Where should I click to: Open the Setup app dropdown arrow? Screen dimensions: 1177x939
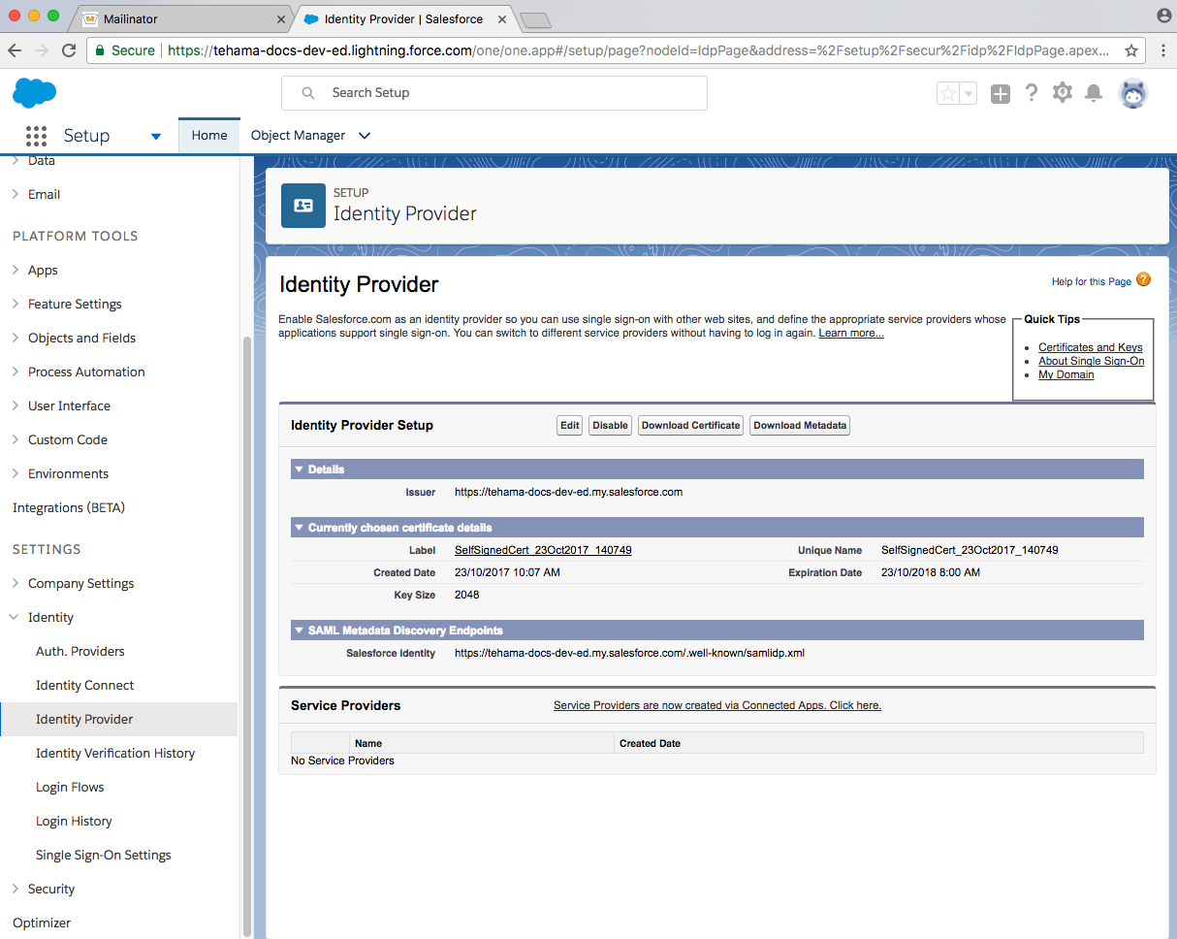coord(156,137)
